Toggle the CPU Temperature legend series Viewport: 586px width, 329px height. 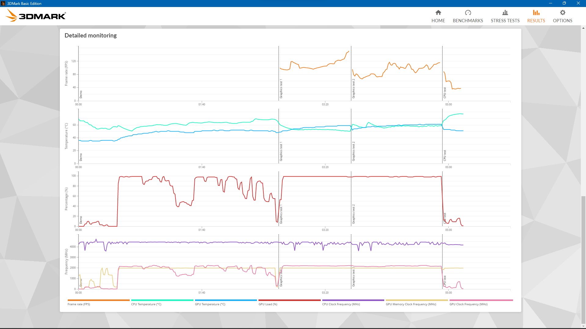click(x=146, y=304)
